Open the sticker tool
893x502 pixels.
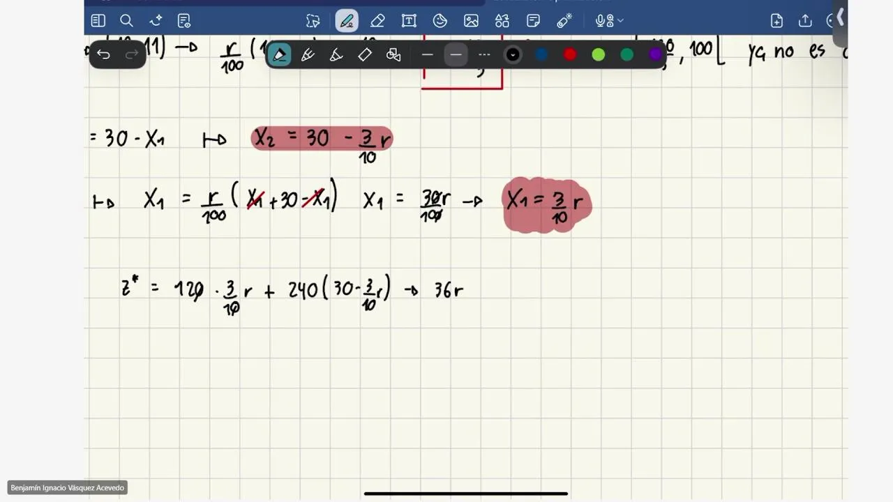440,21
